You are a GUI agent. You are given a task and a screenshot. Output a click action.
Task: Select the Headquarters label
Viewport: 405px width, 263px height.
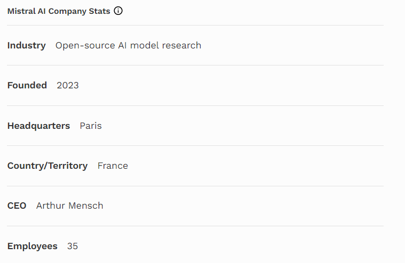click(38, 126)
